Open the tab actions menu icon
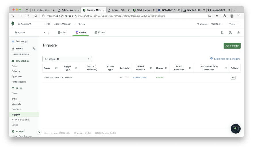 pyautogui.click(x=27, y=10)
